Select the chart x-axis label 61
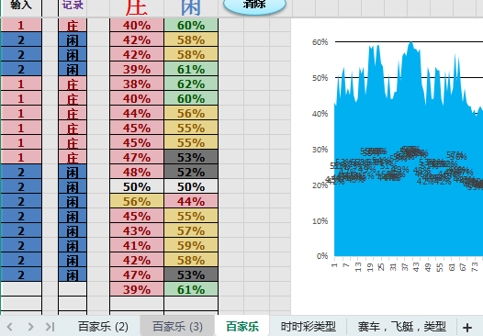This screenshot has width=483, height=336. (x=451, y=267)
